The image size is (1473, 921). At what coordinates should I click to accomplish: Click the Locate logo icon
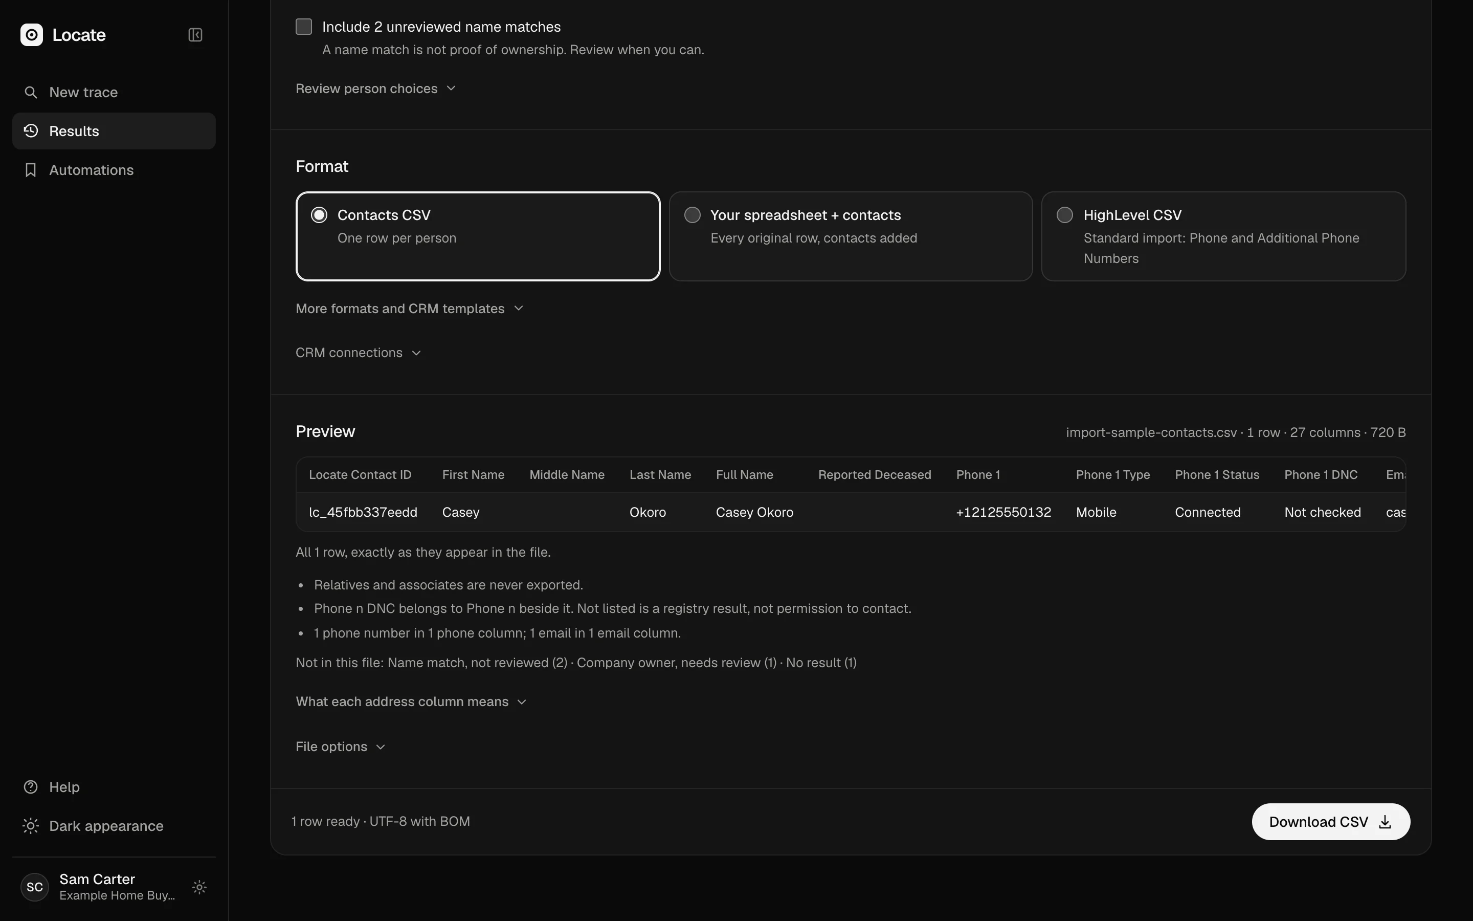point(32,35)
